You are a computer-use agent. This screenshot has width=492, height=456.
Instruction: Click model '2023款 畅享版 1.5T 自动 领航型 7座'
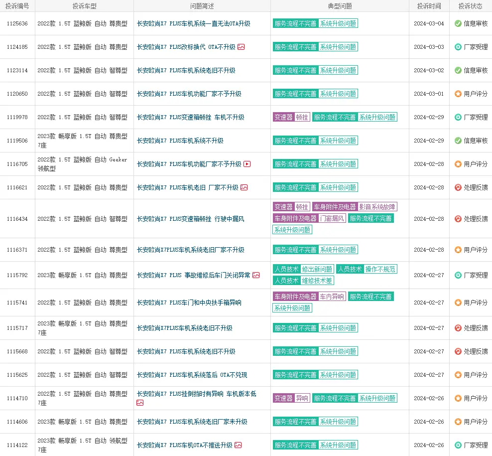[82, 446]
